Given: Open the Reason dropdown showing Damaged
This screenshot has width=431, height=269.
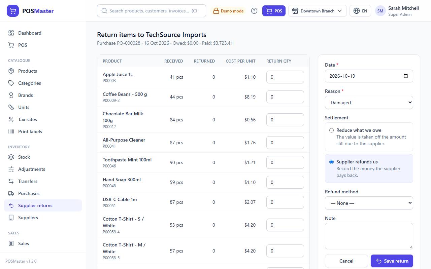Looking at the screenshot, I should click(x=369, y=103).
